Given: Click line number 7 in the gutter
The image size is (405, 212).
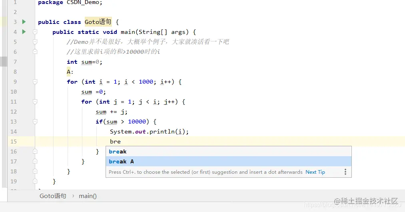Looking at the screenshot, I should pyautogui.click(x=15, y=62).
